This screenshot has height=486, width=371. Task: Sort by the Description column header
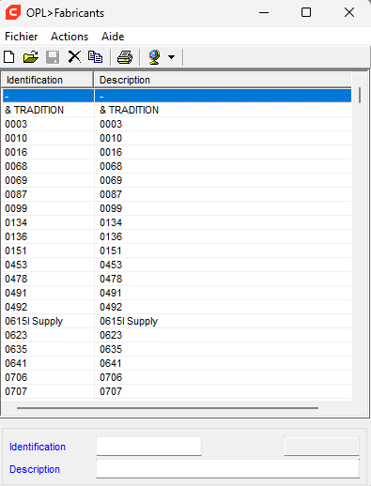[223, 80]
